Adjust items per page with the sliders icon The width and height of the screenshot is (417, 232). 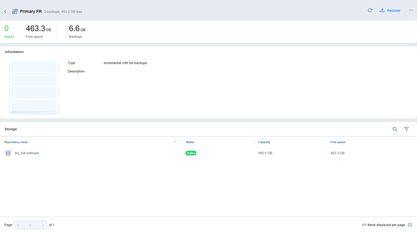[x=409, y=225]
